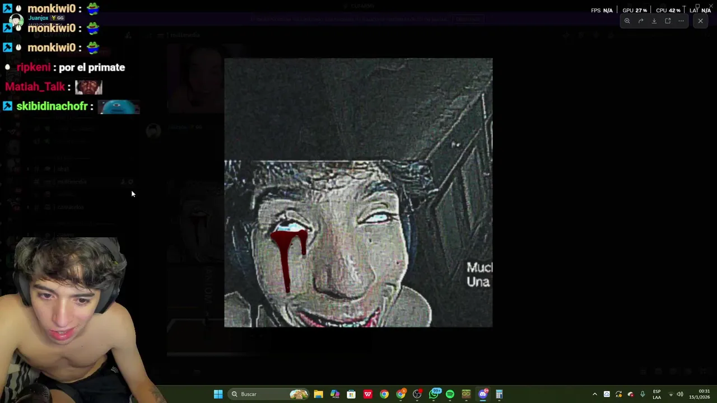
Task: Open Spotify from the taskbar
Action: point(450,394)
